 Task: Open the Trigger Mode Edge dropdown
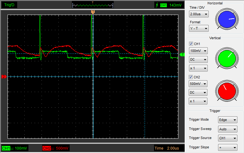coord(228,120)
